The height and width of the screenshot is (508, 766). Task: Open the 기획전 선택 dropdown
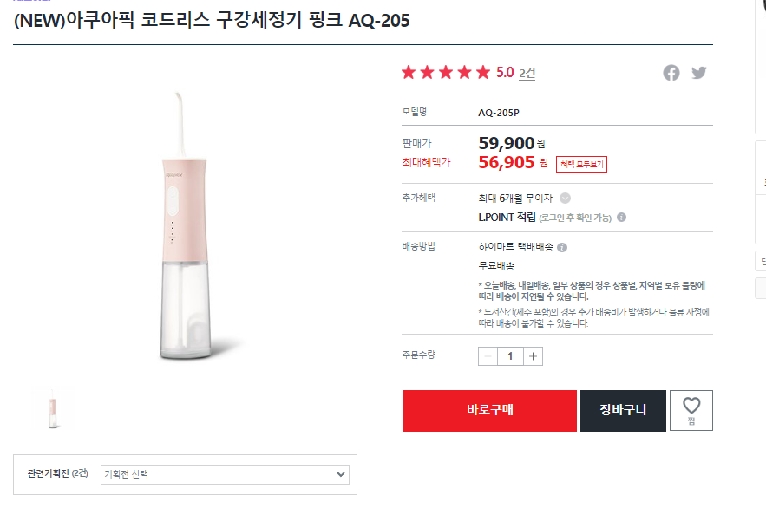pos(225,474)
